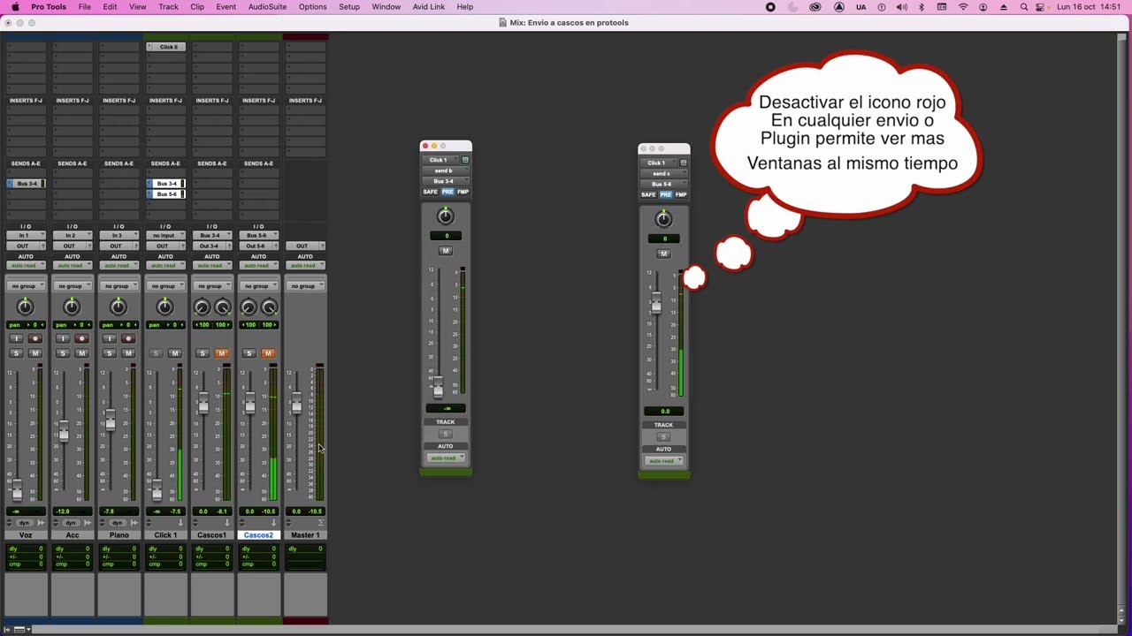1132x636 pixels.
Task: Open auto read dropdown in send c window
Action: point(663,461)
